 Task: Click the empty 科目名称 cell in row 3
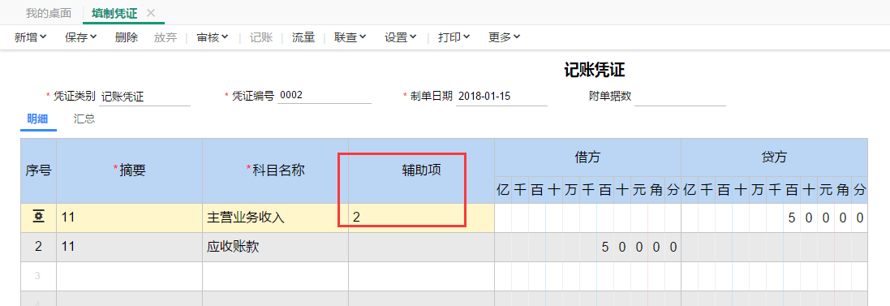pos(275,276)
